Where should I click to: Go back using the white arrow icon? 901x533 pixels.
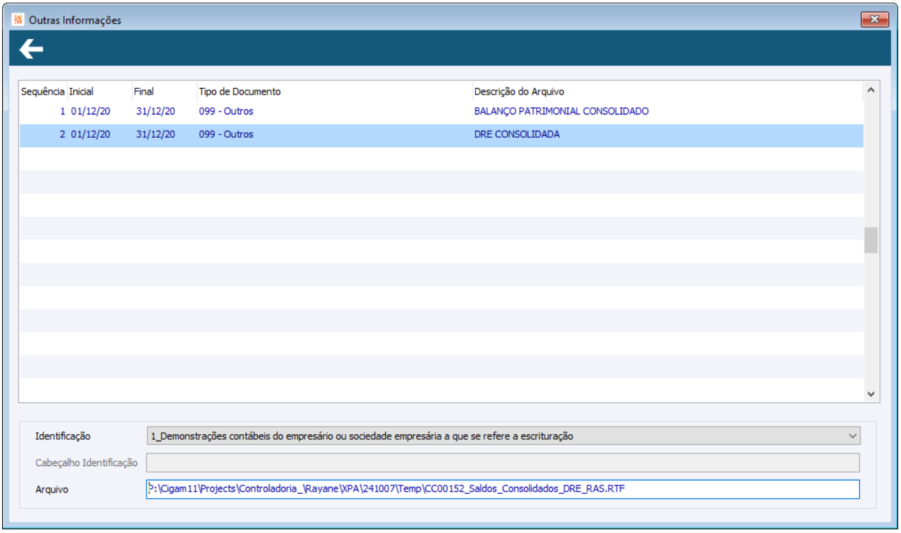coord(31,48)
